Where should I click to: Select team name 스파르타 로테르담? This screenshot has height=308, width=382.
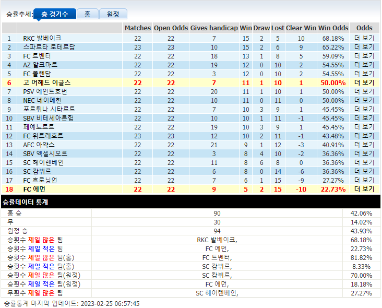coord(49,47)
